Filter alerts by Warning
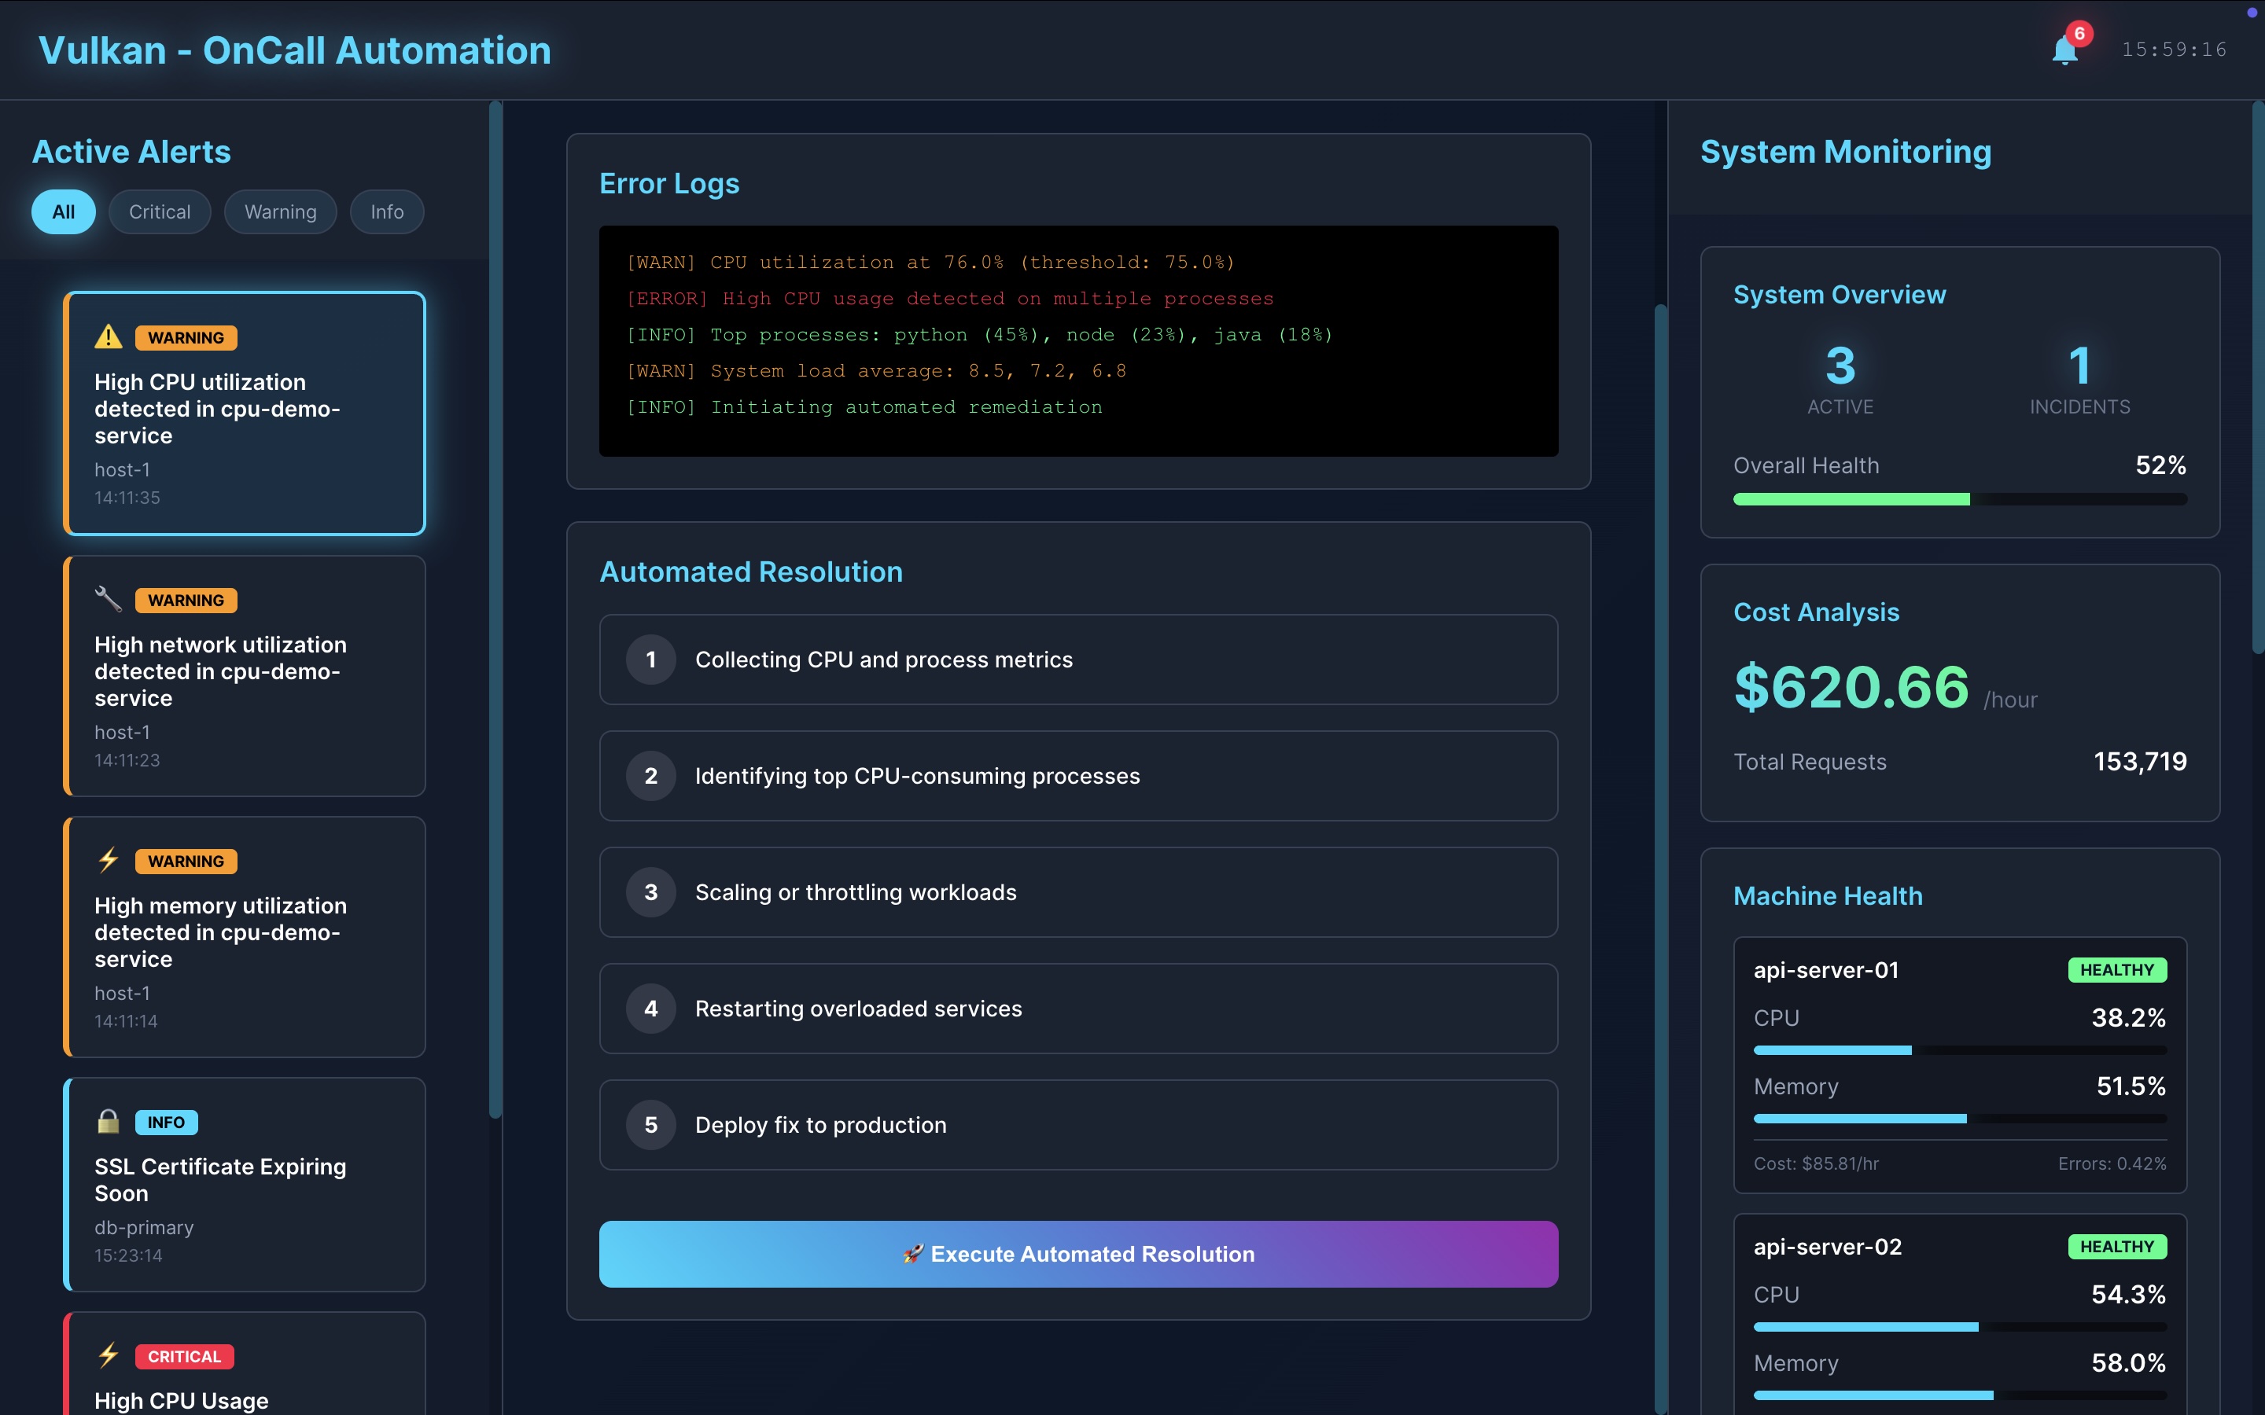The width and height of the screenshot is (2265, 1415). [280, 211]
